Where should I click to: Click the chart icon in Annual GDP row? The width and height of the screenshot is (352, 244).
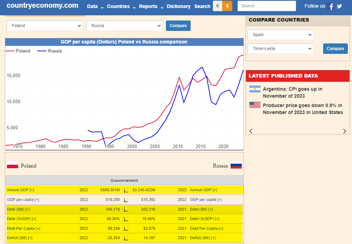(x=126, y=190)
